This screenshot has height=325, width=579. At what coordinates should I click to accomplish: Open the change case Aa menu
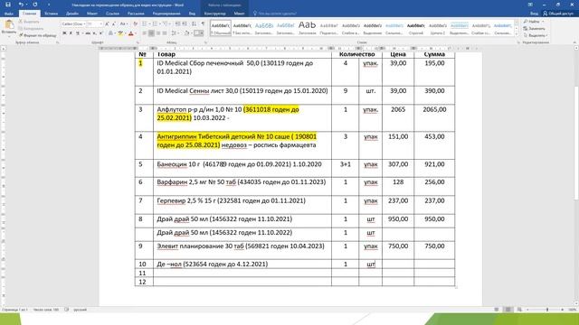124,24
